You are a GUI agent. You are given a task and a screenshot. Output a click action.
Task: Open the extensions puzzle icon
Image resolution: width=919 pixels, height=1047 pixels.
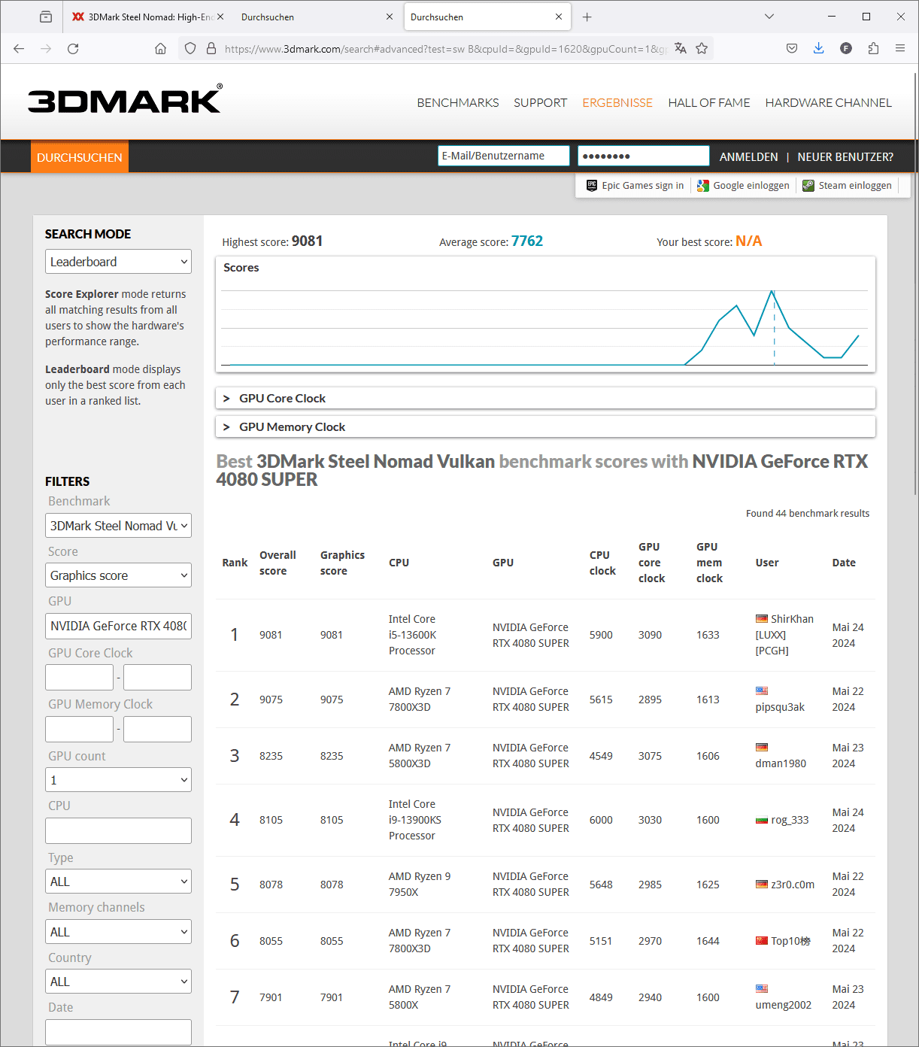pyautogui.click(x=873, y=48)
